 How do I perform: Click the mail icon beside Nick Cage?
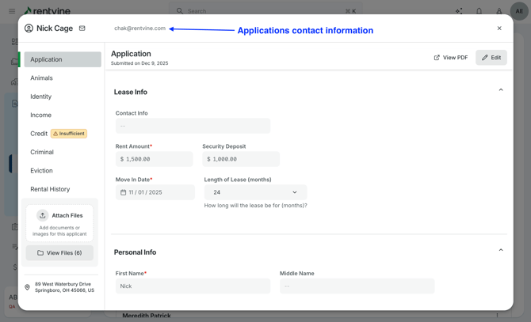(x=82, y=28)
